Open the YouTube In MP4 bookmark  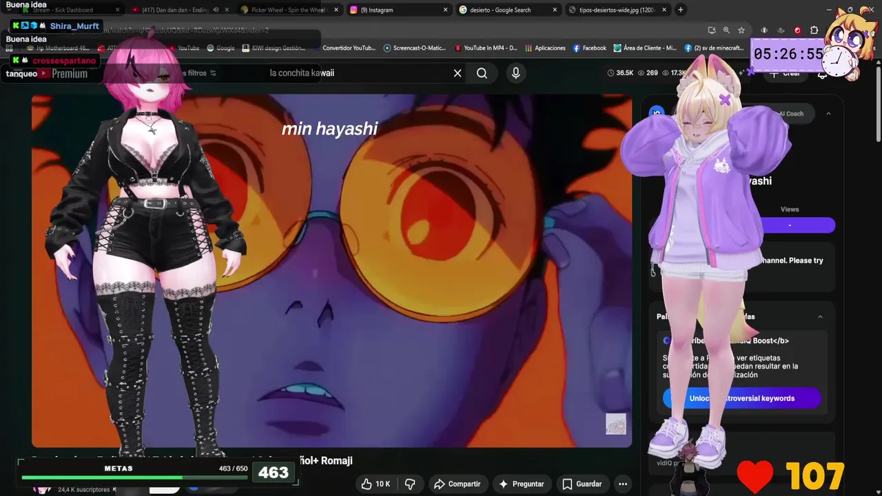coord(485,48)
